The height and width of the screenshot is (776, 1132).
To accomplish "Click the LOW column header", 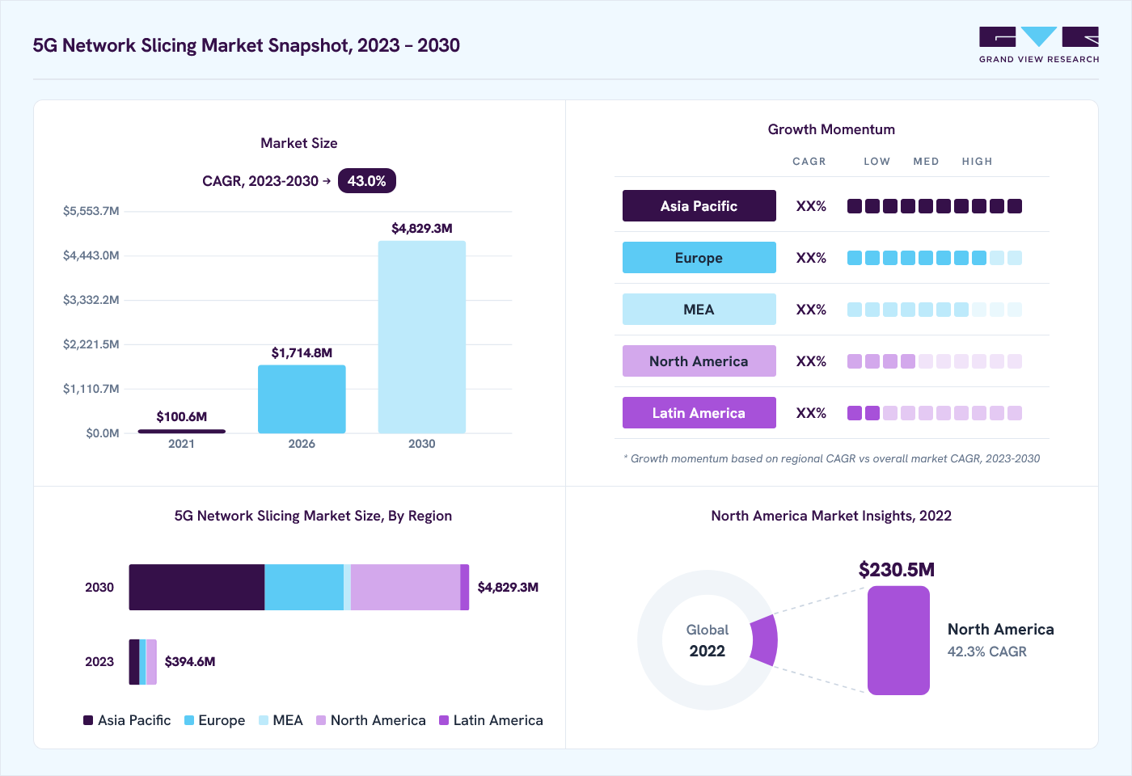I will pos(877,162).
